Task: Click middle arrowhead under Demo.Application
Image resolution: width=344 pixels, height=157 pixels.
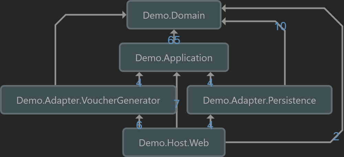Action: pos(177,74)
